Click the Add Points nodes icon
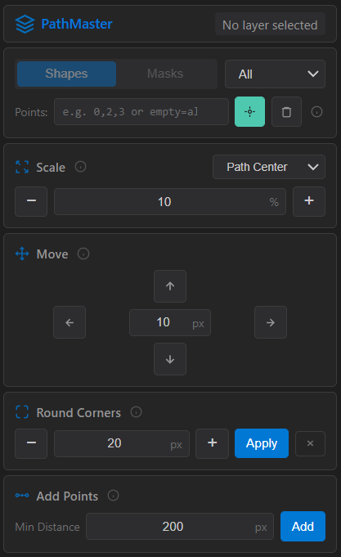The width and height of the screenshot is (341, 557). point(22,495)
